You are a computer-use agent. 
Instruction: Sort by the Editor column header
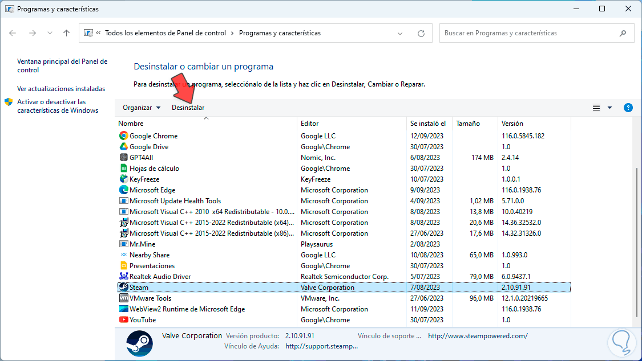point(352,124)
